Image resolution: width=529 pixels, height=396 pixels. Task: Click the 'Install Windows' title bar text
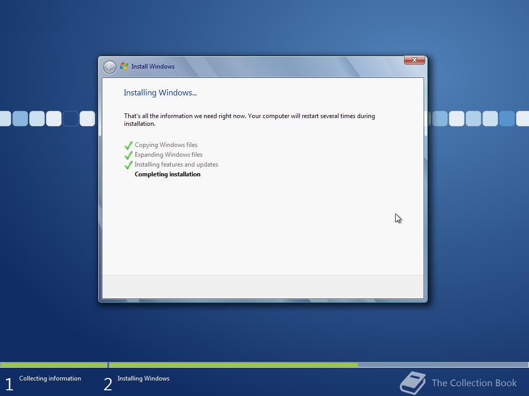(153, 67)
